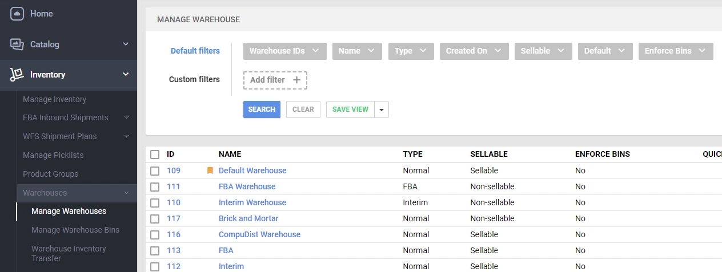Click the Catalog icon in the sidebar
This screenshot has height=272, width=722.
coord(17,44)
